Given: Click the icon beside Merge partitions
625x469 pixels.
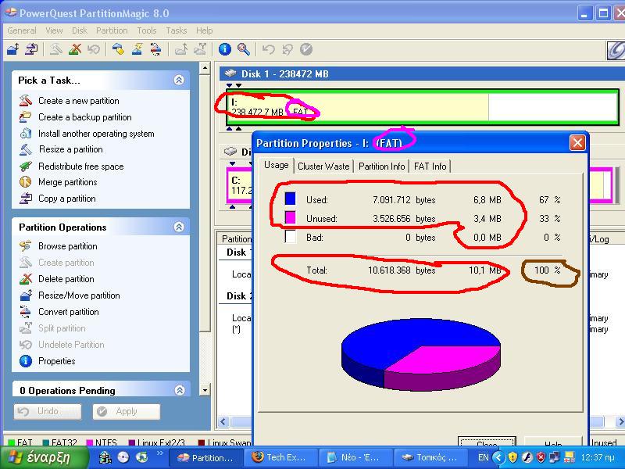Looking at the screenshot, I should click(26, 182).
